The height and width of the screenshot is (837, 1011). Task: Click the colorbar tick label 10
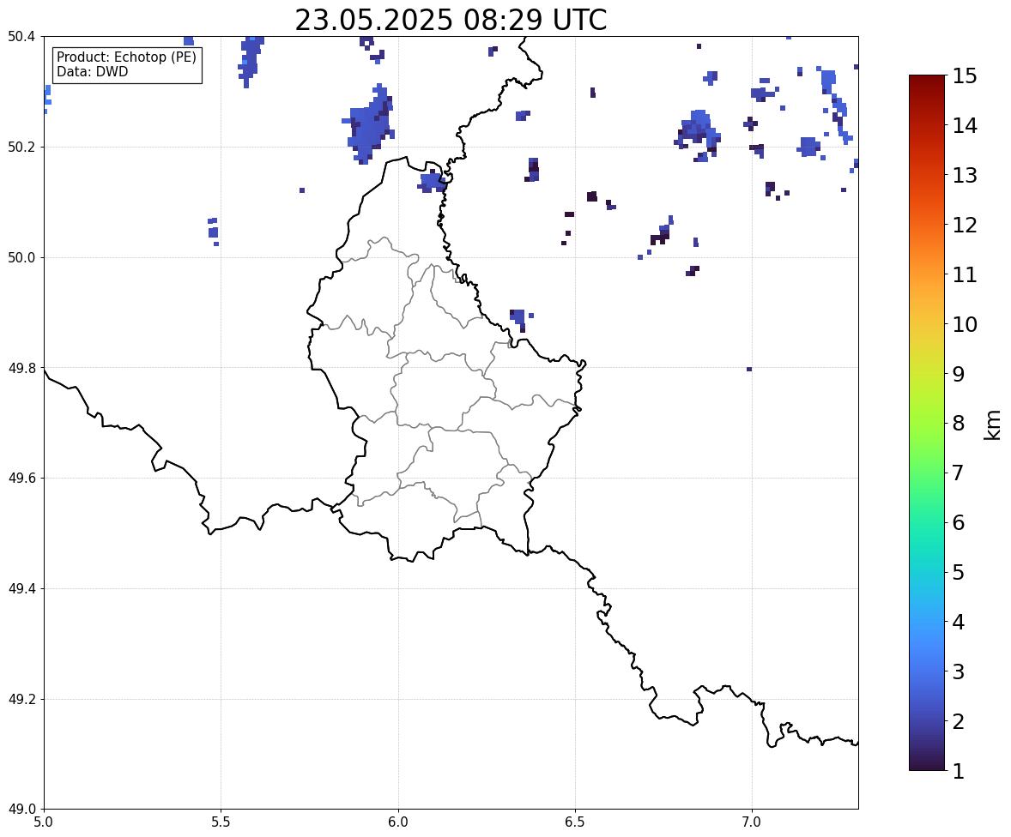[965, 324]
